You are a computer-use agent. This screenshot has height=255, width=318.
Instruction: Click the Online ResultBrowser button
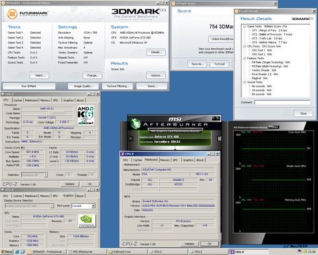[x=221, y=39]
